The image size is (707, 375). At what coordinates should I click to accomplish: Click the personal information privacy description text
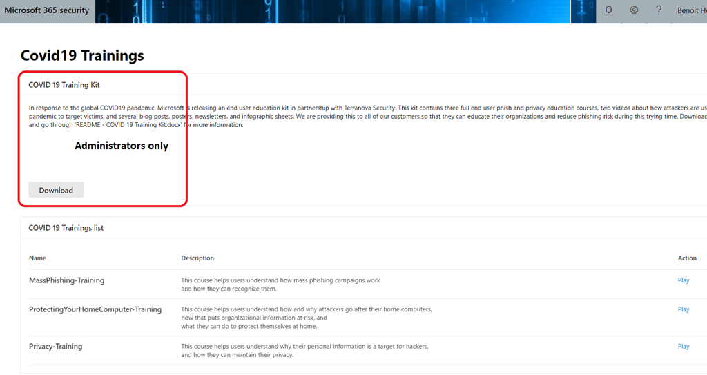tap(304, 351)
